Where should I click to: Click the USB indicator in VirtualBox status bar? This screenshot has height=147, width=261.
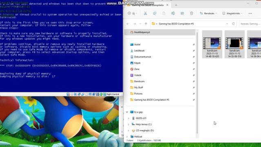(x=83, y=94)
